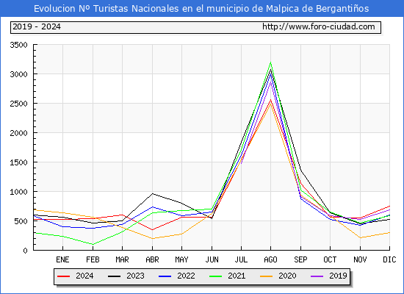
Task: Click the JUL month axis label
Action: (x=241, y=259)
